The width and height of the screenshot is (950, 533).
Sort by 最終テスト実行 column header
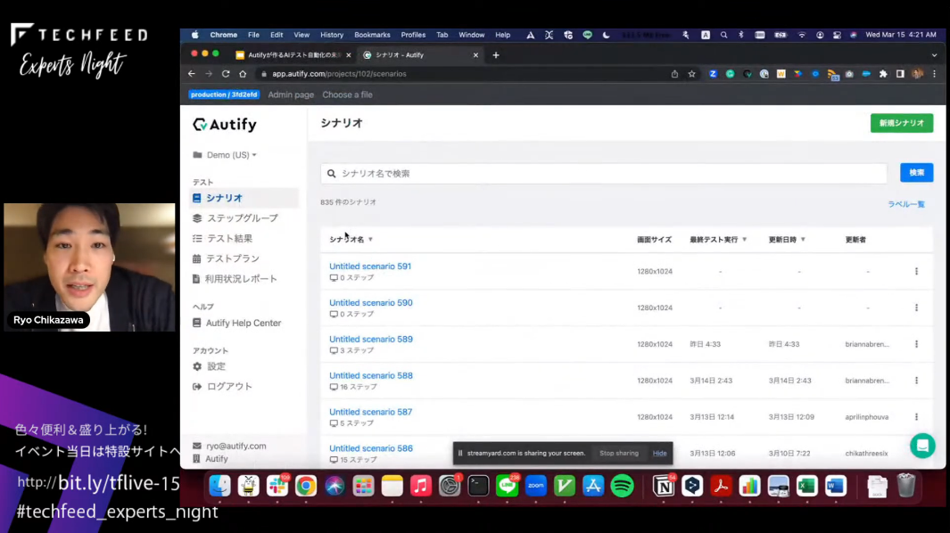point(718,240)
